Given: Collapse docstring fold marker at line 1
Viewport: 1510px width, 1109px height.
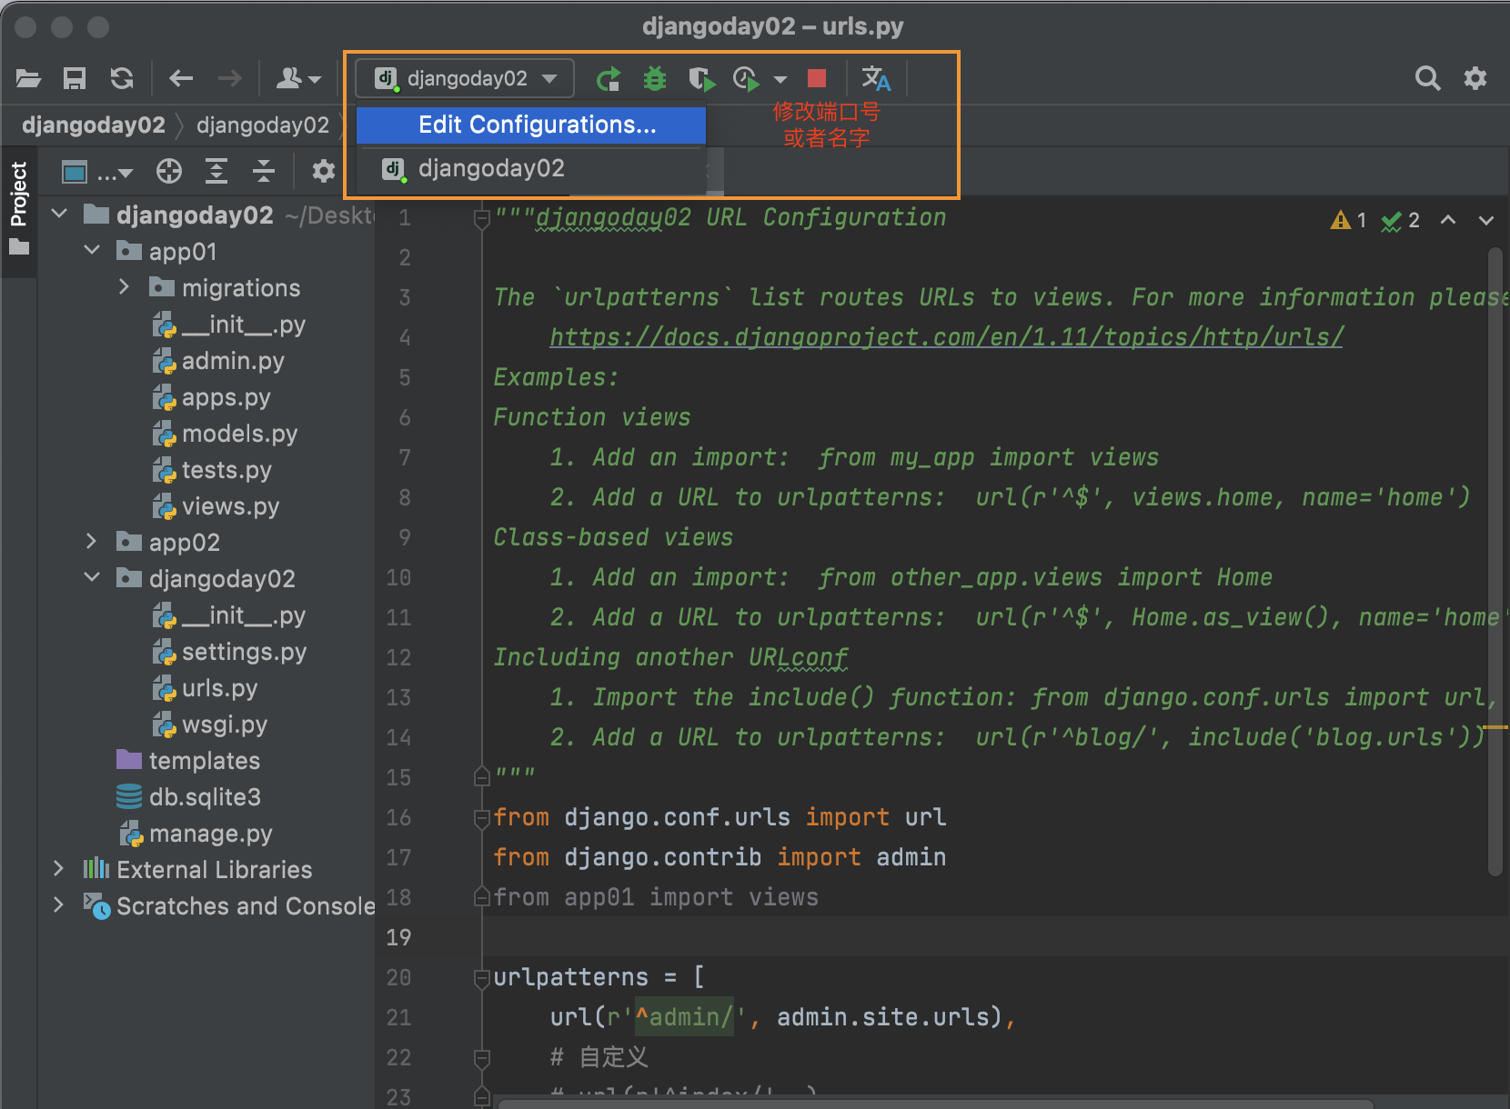Looking at the screenshot, I should click(482, 218).
